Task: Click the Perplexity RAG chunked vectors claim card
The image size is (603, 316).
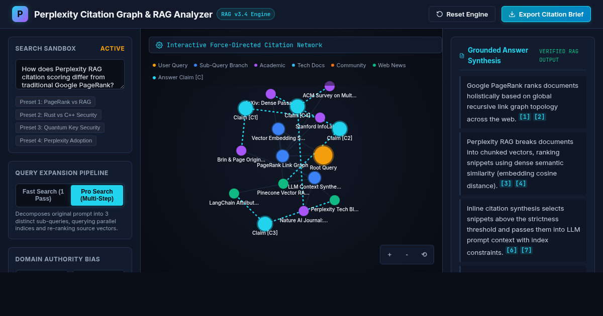Action: 523,164
